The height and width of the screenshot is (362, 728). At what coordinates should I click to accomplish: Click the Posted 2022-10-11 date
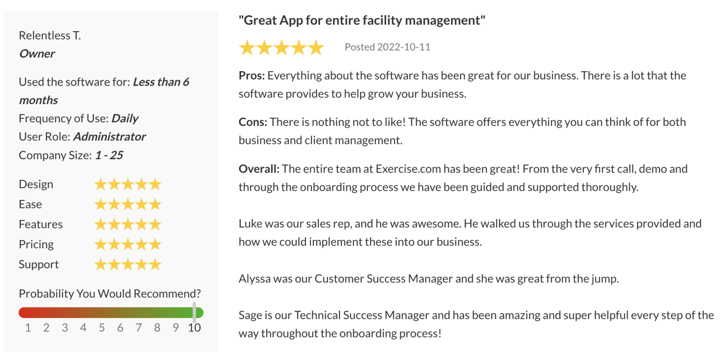[x=387, y=47]
